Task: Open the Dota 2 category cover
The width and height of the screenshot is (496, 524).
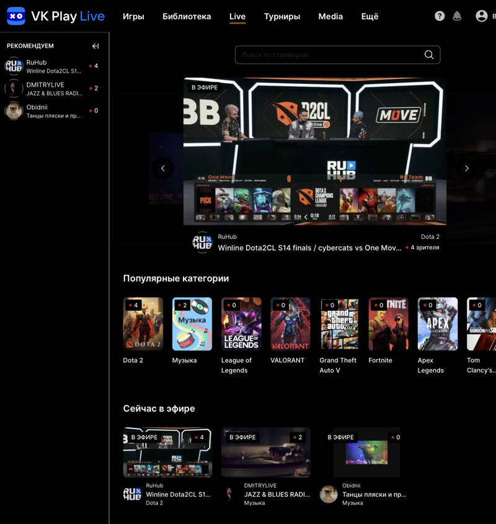Action: [x=143, y=324]
